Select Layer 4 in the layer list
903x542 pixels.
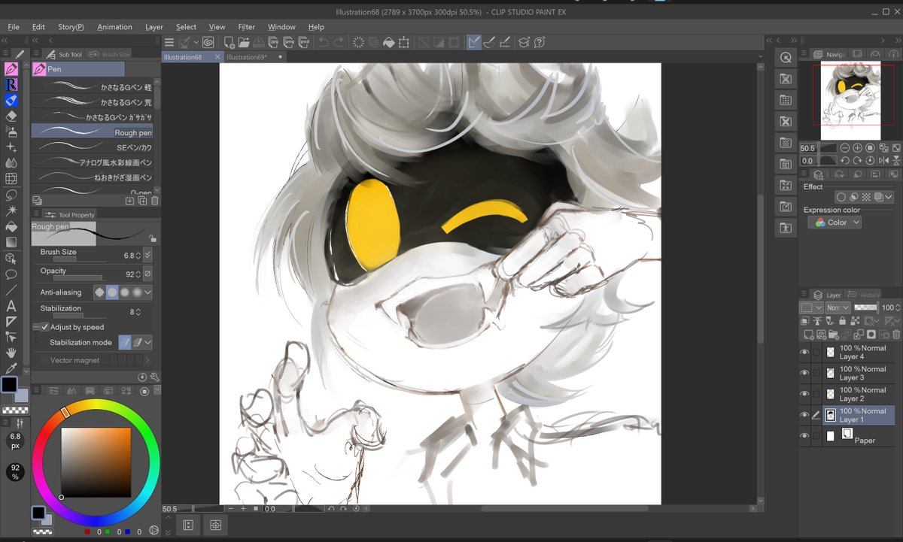point(859,352)
